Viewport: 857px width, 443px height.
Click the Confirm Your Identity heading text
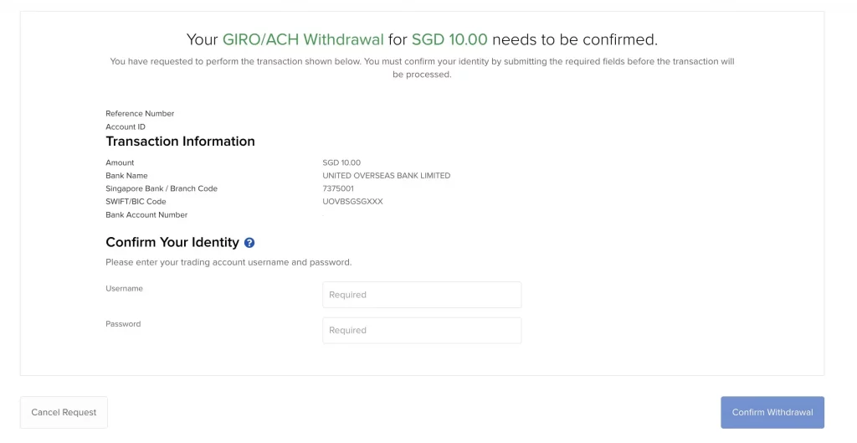tap(172, 242)
